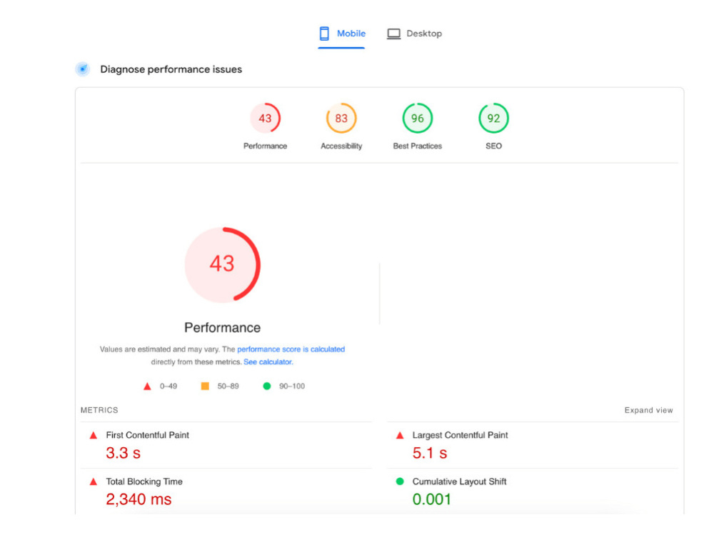
Task: Select the Best Practices score gauge 96
Action: point(417,119)
